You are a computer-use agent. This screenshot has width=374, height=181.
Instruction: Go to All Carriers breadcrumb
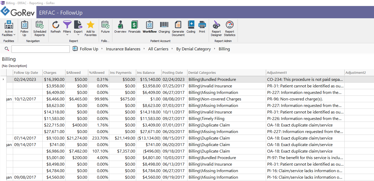(x=158, y=49)
